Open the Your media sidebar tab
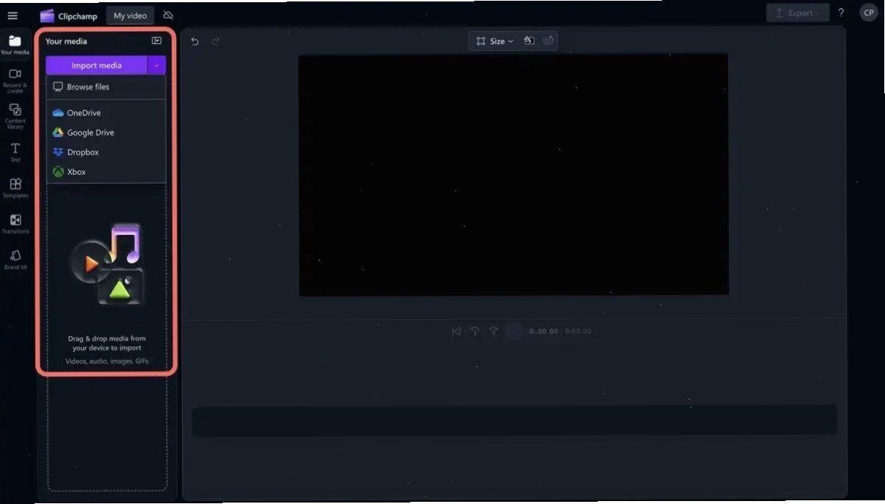 tap(15, 45)
